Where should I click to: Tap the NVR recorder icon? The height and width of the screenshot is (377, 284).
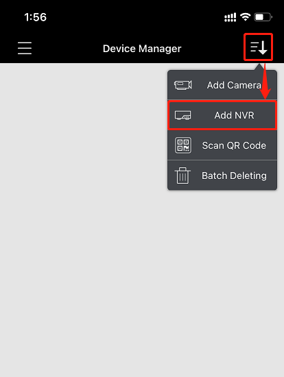pos(183,115)
